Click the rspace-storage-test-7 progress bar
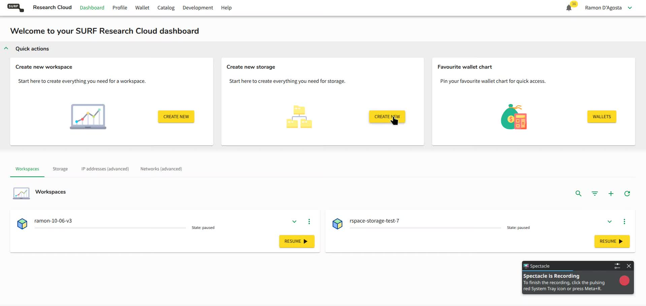 425,228
